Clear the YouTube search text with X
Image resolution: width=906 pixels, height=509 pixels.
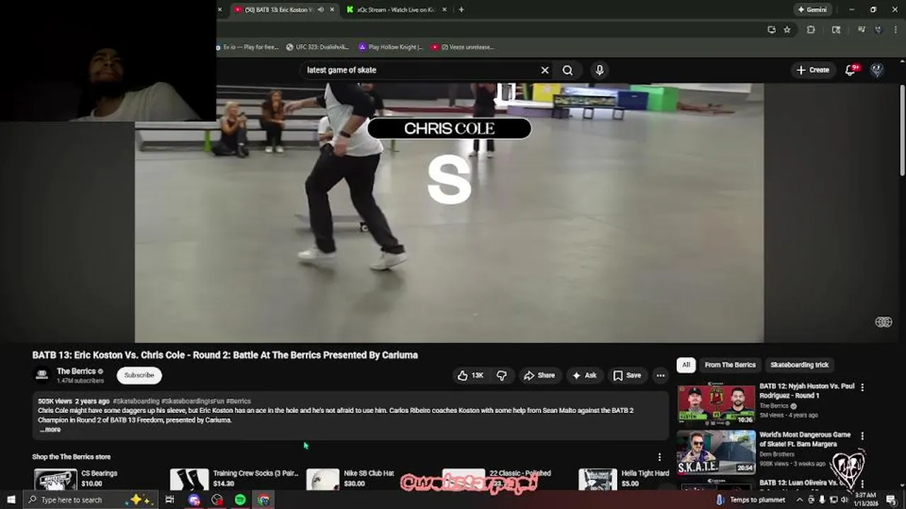[545, 70]
